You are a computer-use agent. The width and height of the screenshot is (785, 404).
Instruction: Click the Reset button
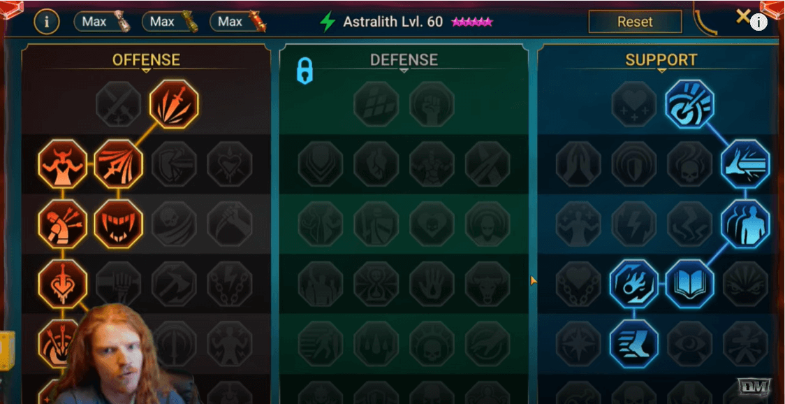point(635,22)
